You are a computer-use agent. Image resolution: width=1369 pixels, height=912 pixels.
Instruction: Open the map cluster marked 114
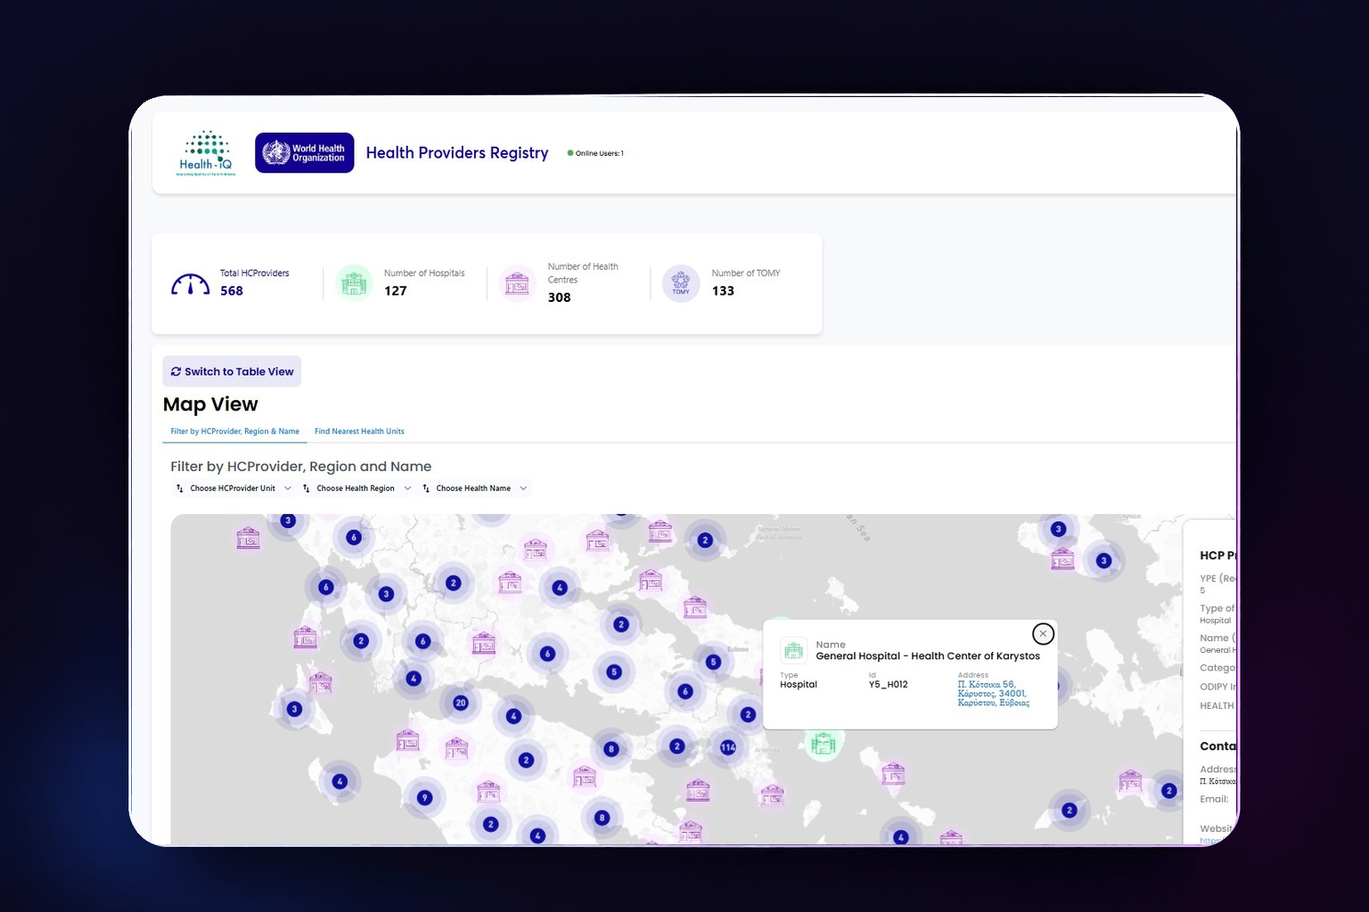(x=728, y=747)
